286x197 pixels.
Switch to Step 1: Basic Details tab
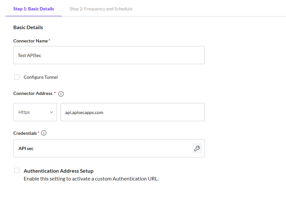34,9
